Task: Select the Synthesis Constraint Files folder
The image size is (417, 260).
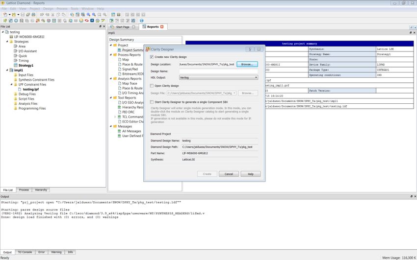Action: (x=36, y=80)
